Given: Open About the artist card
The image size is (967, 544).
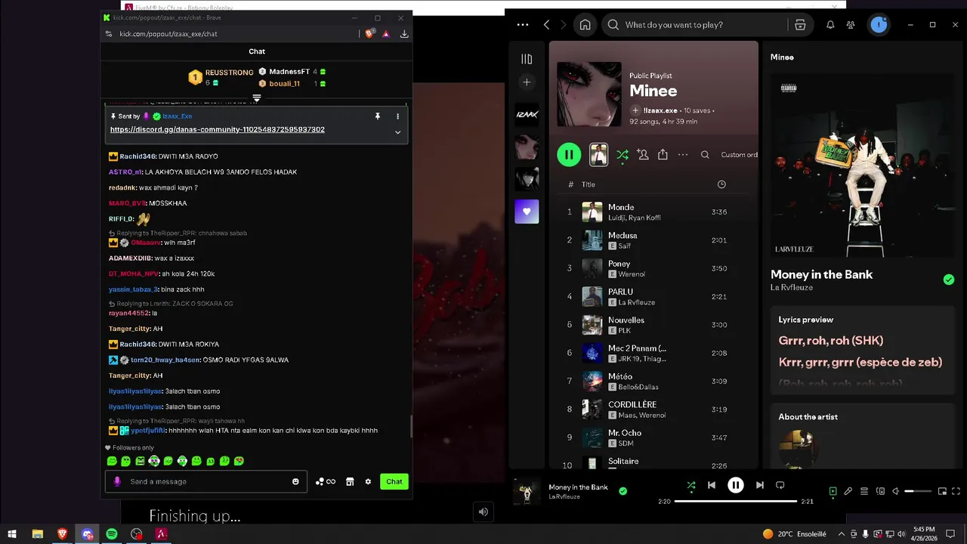Looking at the screenshot, I should (x=863, y=436).
